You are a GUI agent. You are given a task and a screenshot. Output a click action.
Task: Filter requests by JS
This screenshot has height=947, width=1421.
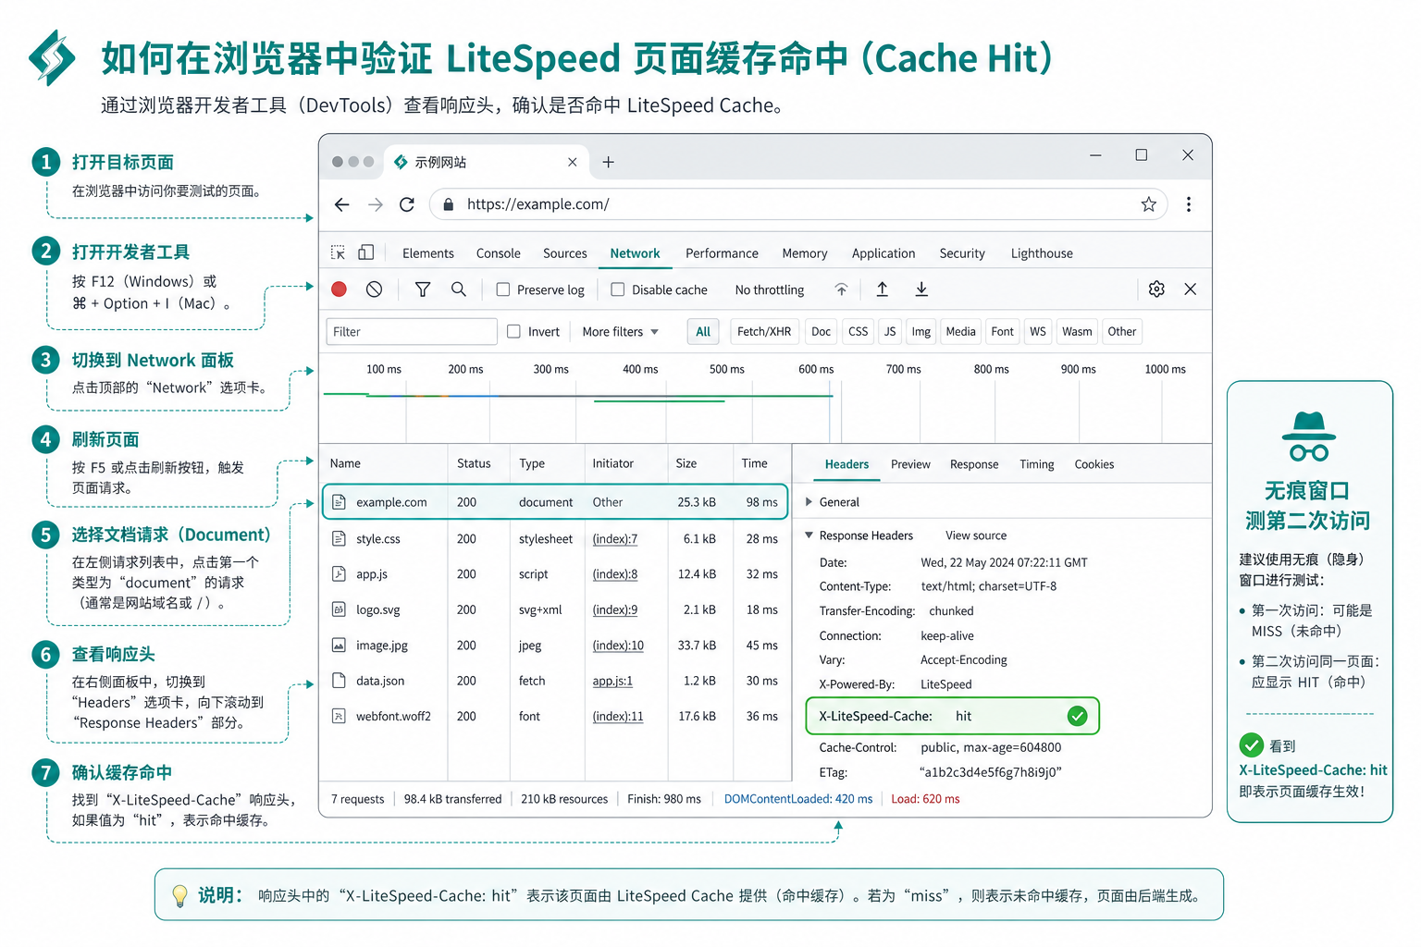(x=890, y=331)
